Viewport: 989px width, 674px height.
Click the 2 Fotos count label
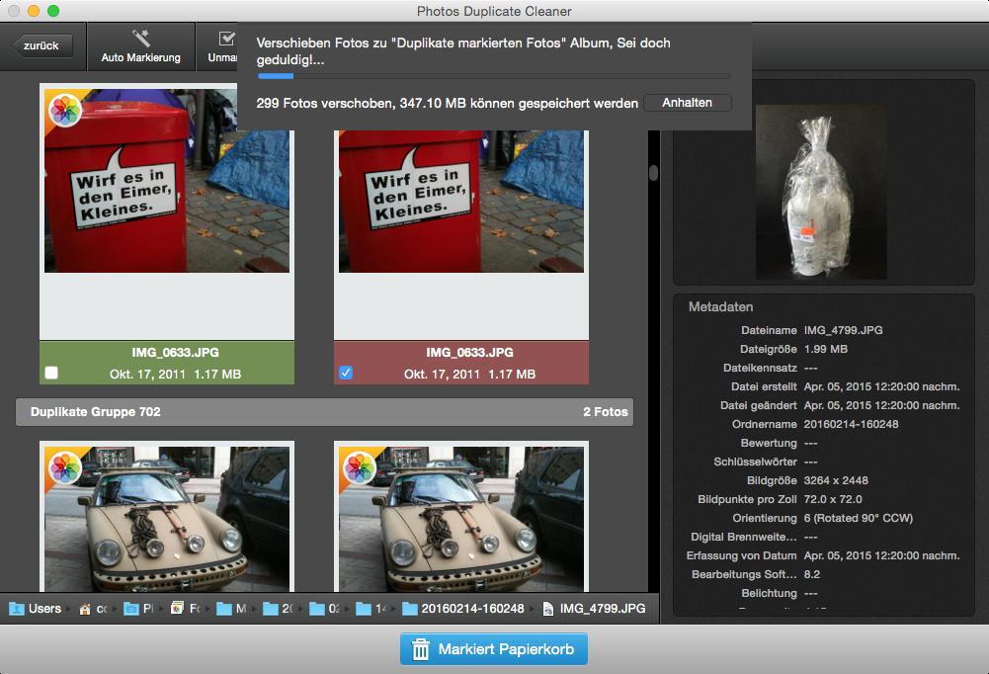[x=605, y=412]
